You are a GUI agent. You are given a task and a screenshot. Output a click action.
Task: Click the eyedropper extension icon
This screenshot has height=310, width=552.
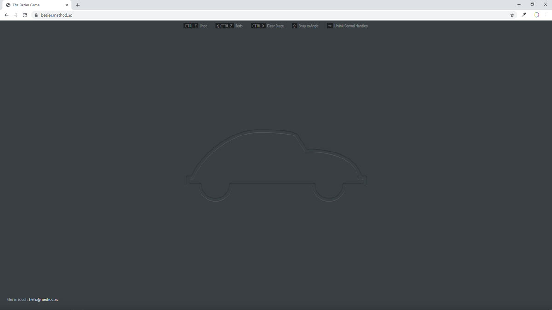click(x=523, y=15)
